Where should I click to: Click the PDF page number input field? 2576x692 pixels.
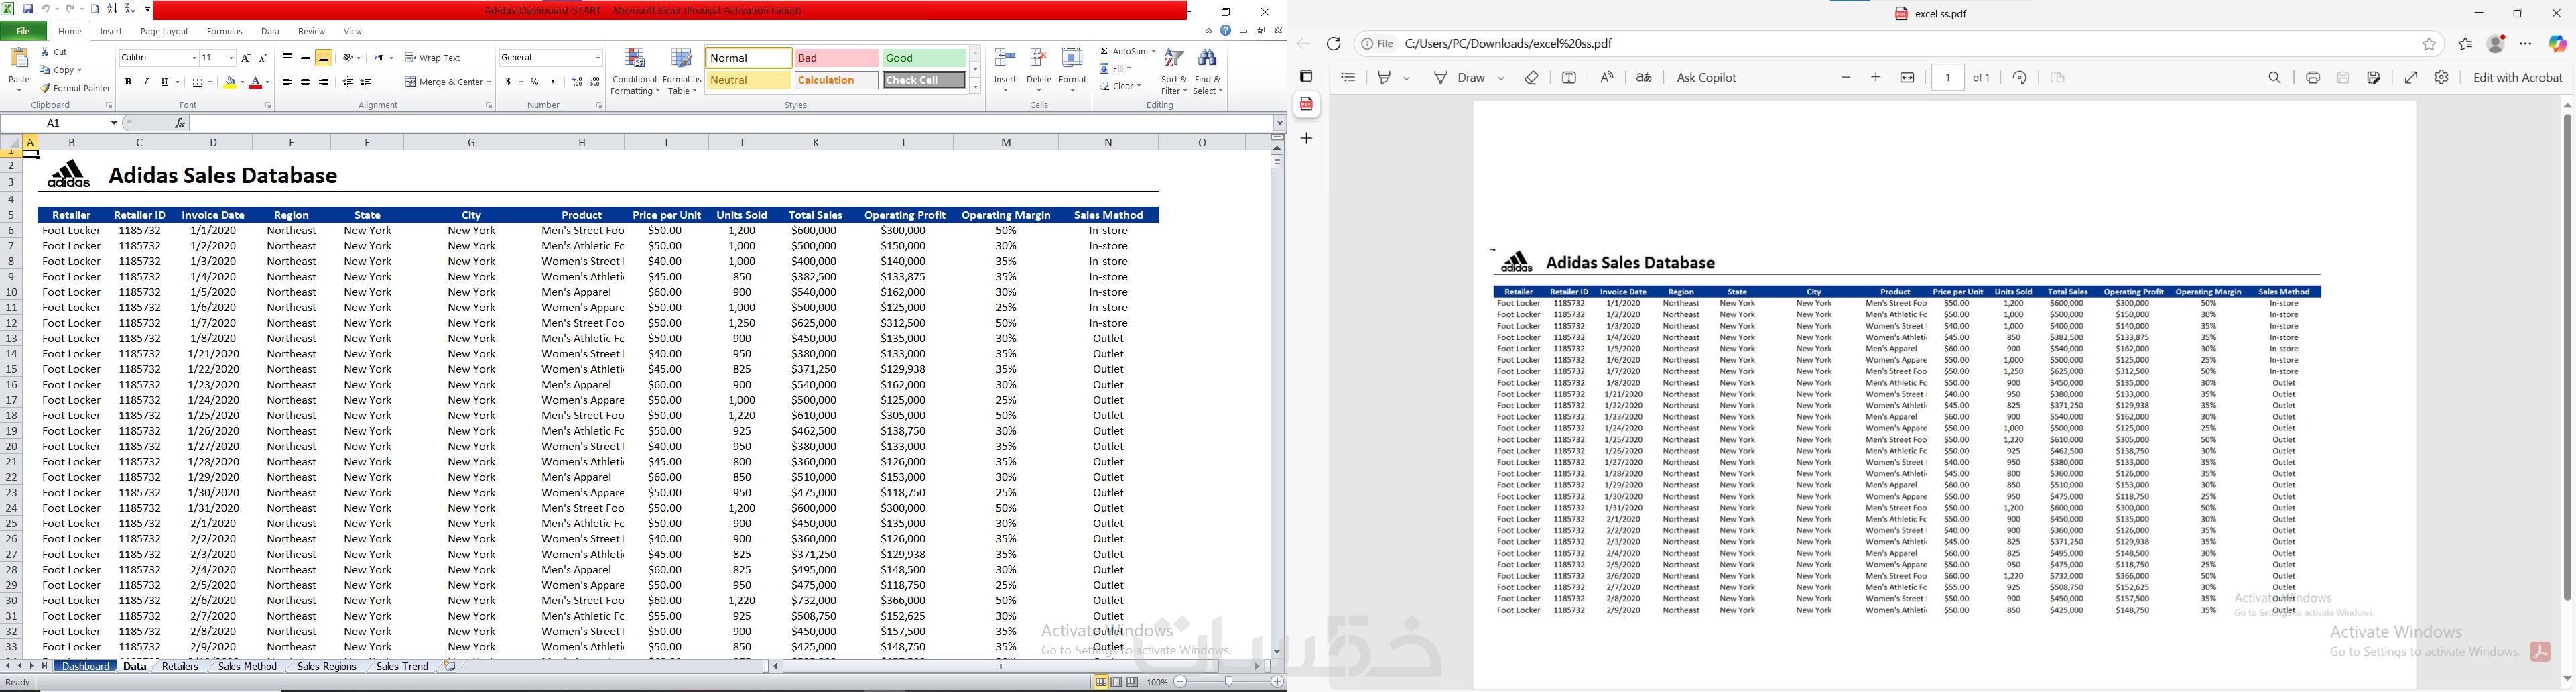point(1948,78)
